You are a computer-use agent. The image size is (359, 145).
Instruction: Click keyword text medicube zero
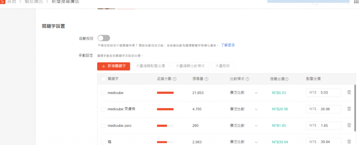pyautogui.click(x=120, y=125)
